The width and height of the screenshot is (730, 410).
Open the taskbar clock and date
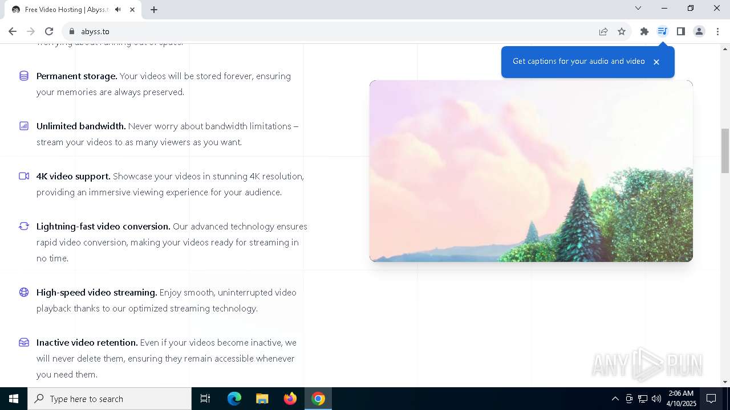click(682, 399)
